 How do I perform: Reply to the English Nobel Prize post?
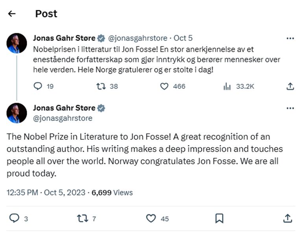tap(14, 218)
